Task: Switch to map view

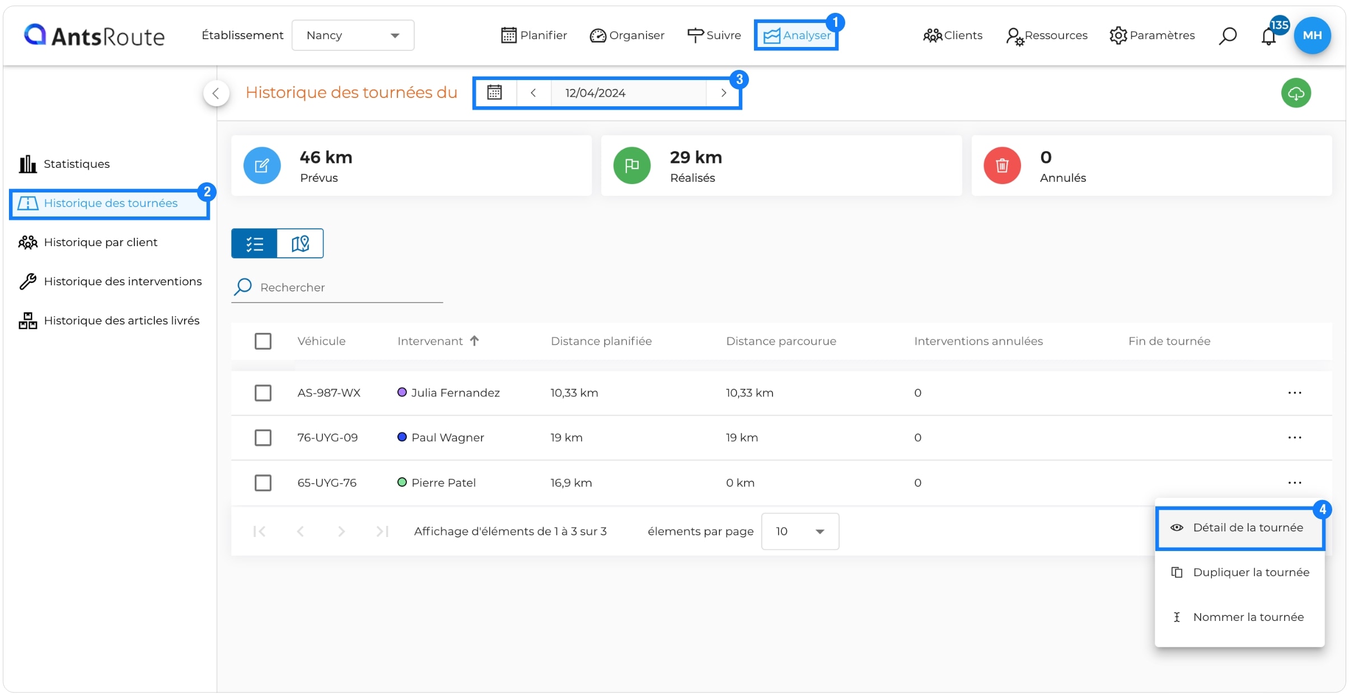Action: (301, 243)
